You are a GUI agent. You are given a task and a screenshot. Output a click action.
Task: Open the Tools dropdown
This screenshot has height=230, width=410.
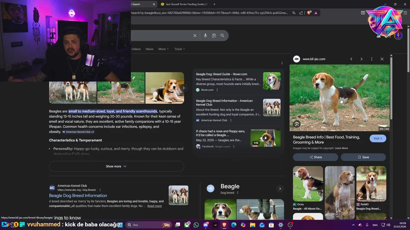click(180, 49)
